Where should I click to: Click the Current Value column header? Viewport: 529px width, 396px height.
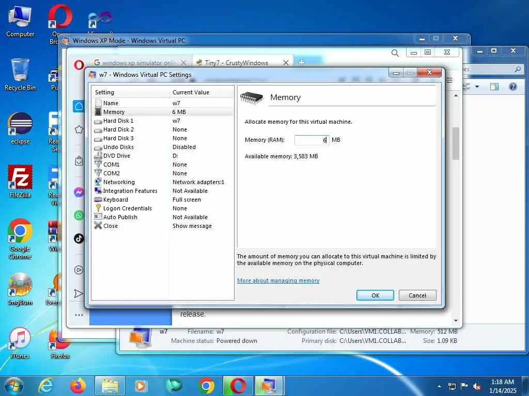(x=201, y=92)
